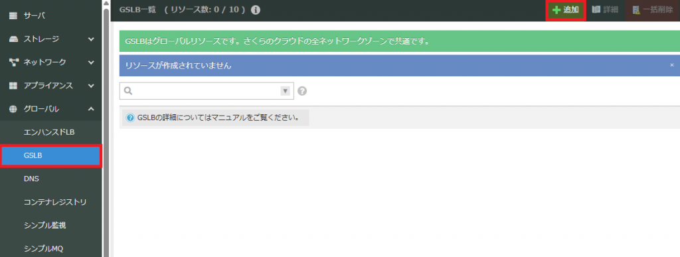Expand the ネットワーク menu chevron
680x257 pixels.
click(91, 62)
